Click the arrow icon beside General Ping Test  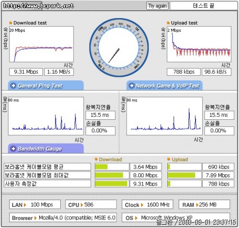click(13, 86)
